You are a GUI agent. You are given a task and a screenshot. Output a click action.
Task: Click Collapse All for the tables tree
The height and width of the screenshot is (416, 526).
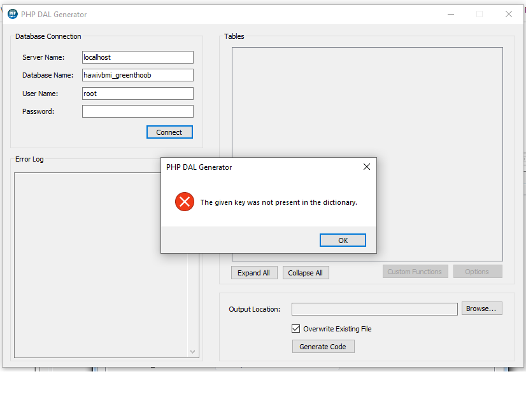pyautogui.click(x=305, y=273)
